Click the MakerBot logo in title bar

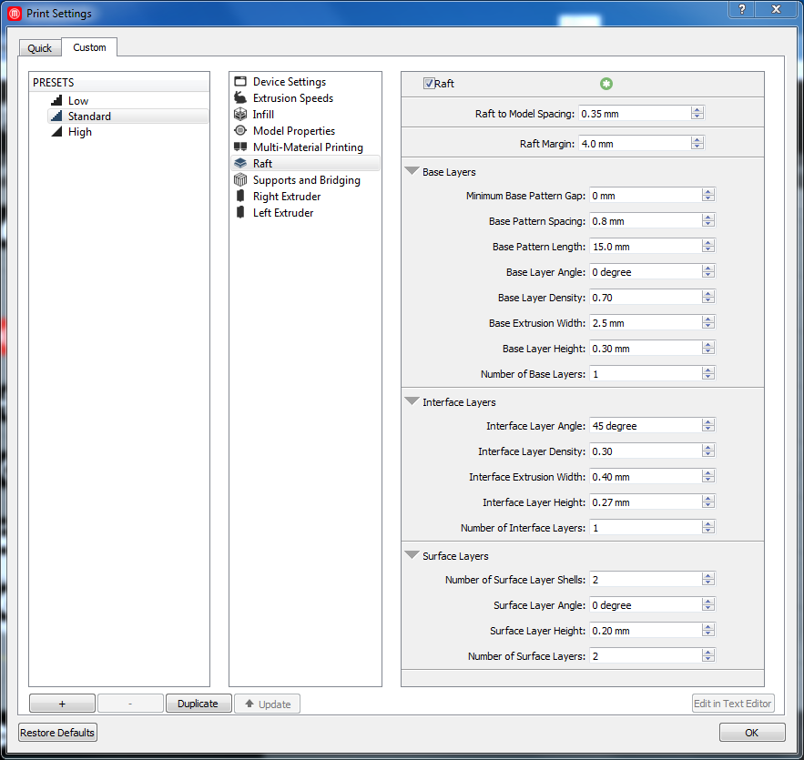tap(15, 14)
